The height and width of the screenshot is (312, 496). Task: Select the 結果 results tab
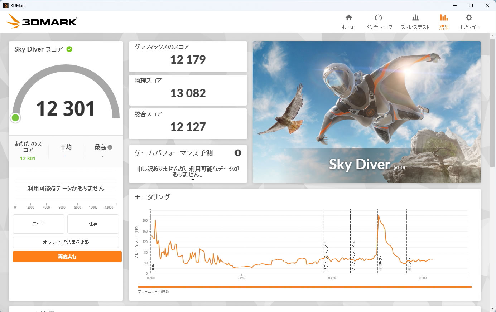444,22
